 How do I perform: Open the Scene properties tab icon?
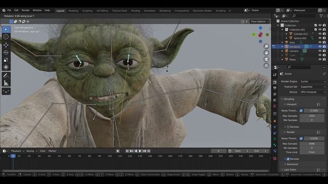(x=275, y=100)
